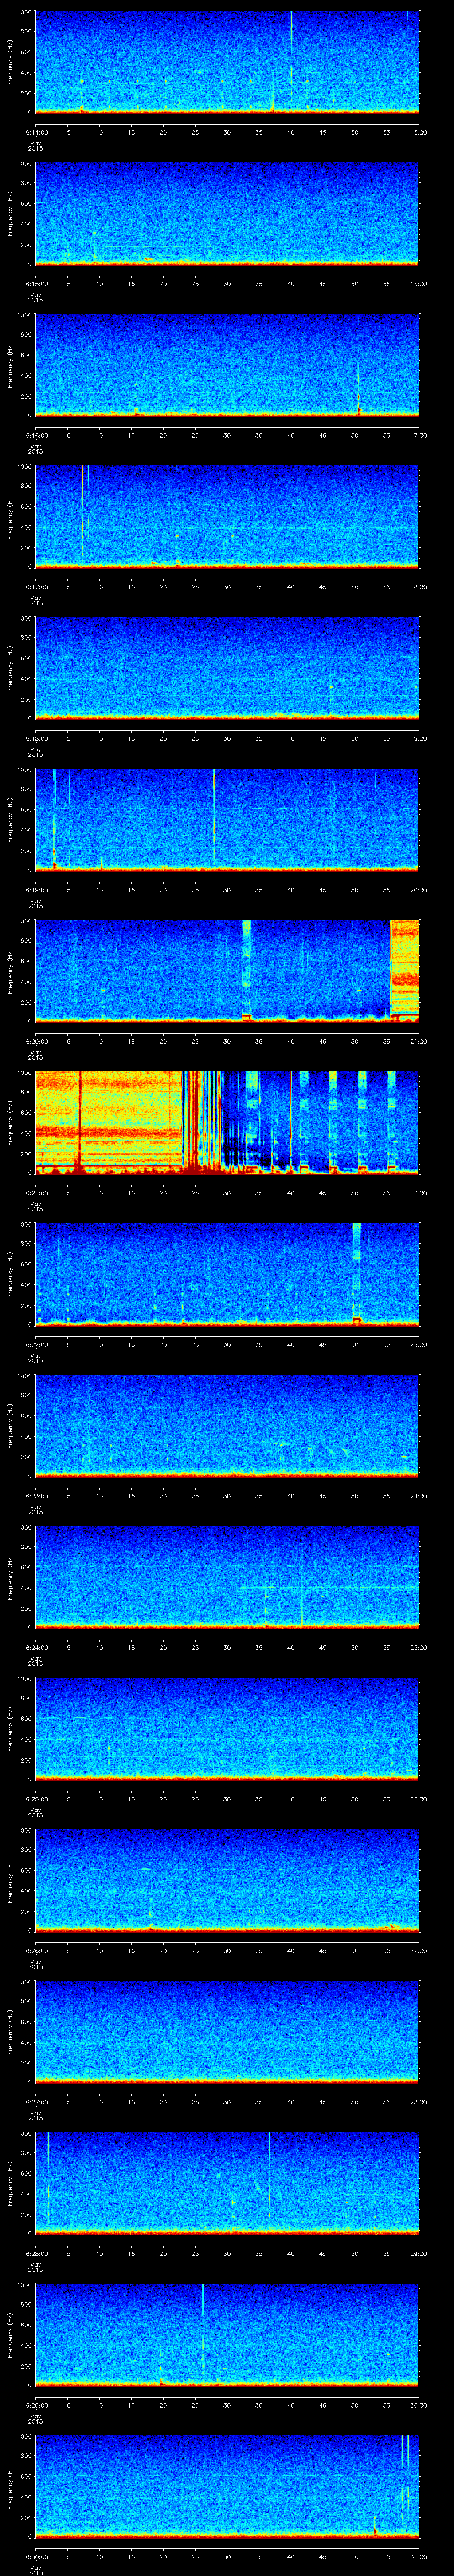Click the "31:00" end time label

pyautogui.click(x=419, y=2557)
